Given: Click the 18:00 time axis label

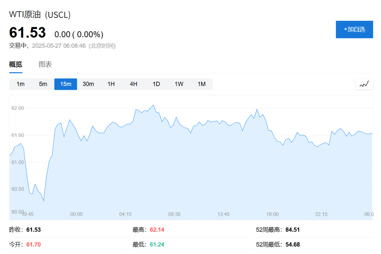Looking at the screenshot, I should pos(272,215).
